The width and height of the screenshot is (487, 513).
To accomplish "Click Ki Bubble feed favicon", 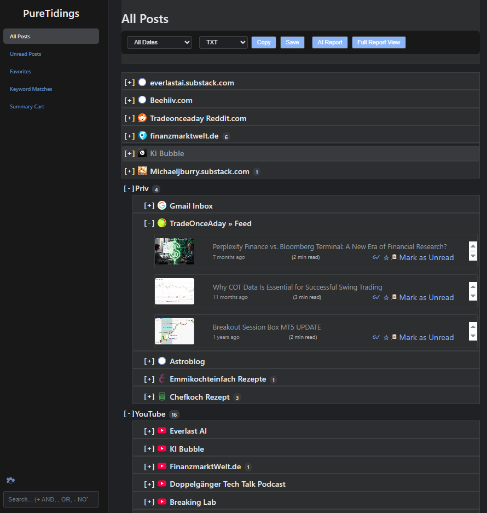I will pyautogui.click(x=142, y=153).
